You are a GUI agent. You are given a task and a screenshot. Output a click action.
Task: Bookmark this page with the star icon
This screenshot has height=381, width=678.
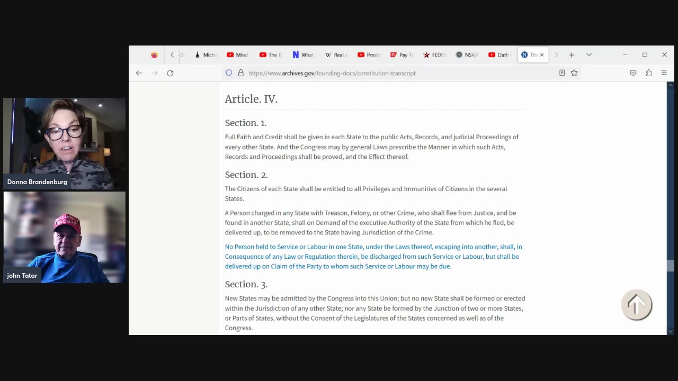click(574, 73)
